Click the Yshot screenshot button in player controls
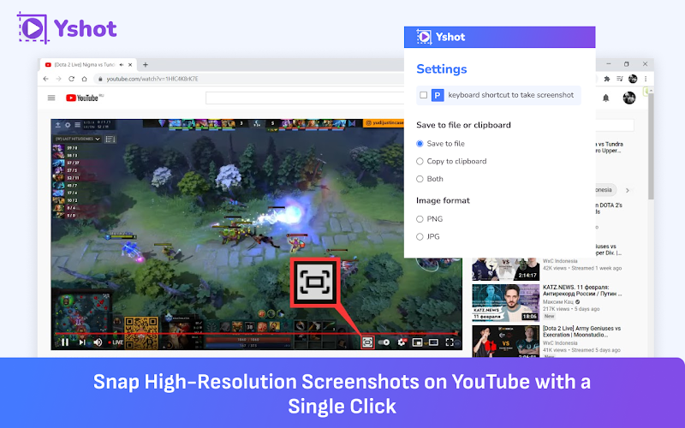 pos(367,342)
